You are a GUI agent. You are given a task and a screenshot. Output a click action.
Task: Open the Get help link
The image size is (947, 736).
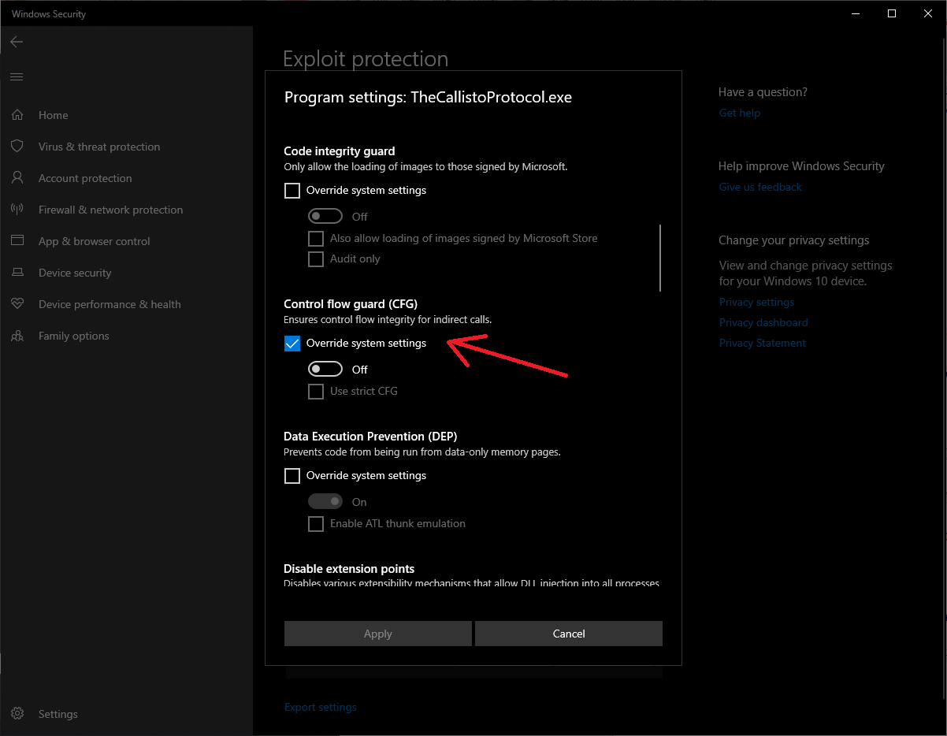[x=739, y=113]
